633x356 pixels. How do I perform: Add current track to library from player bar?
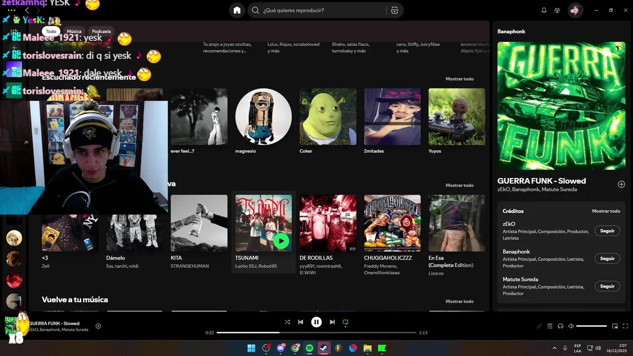click(x=98, y=326)
